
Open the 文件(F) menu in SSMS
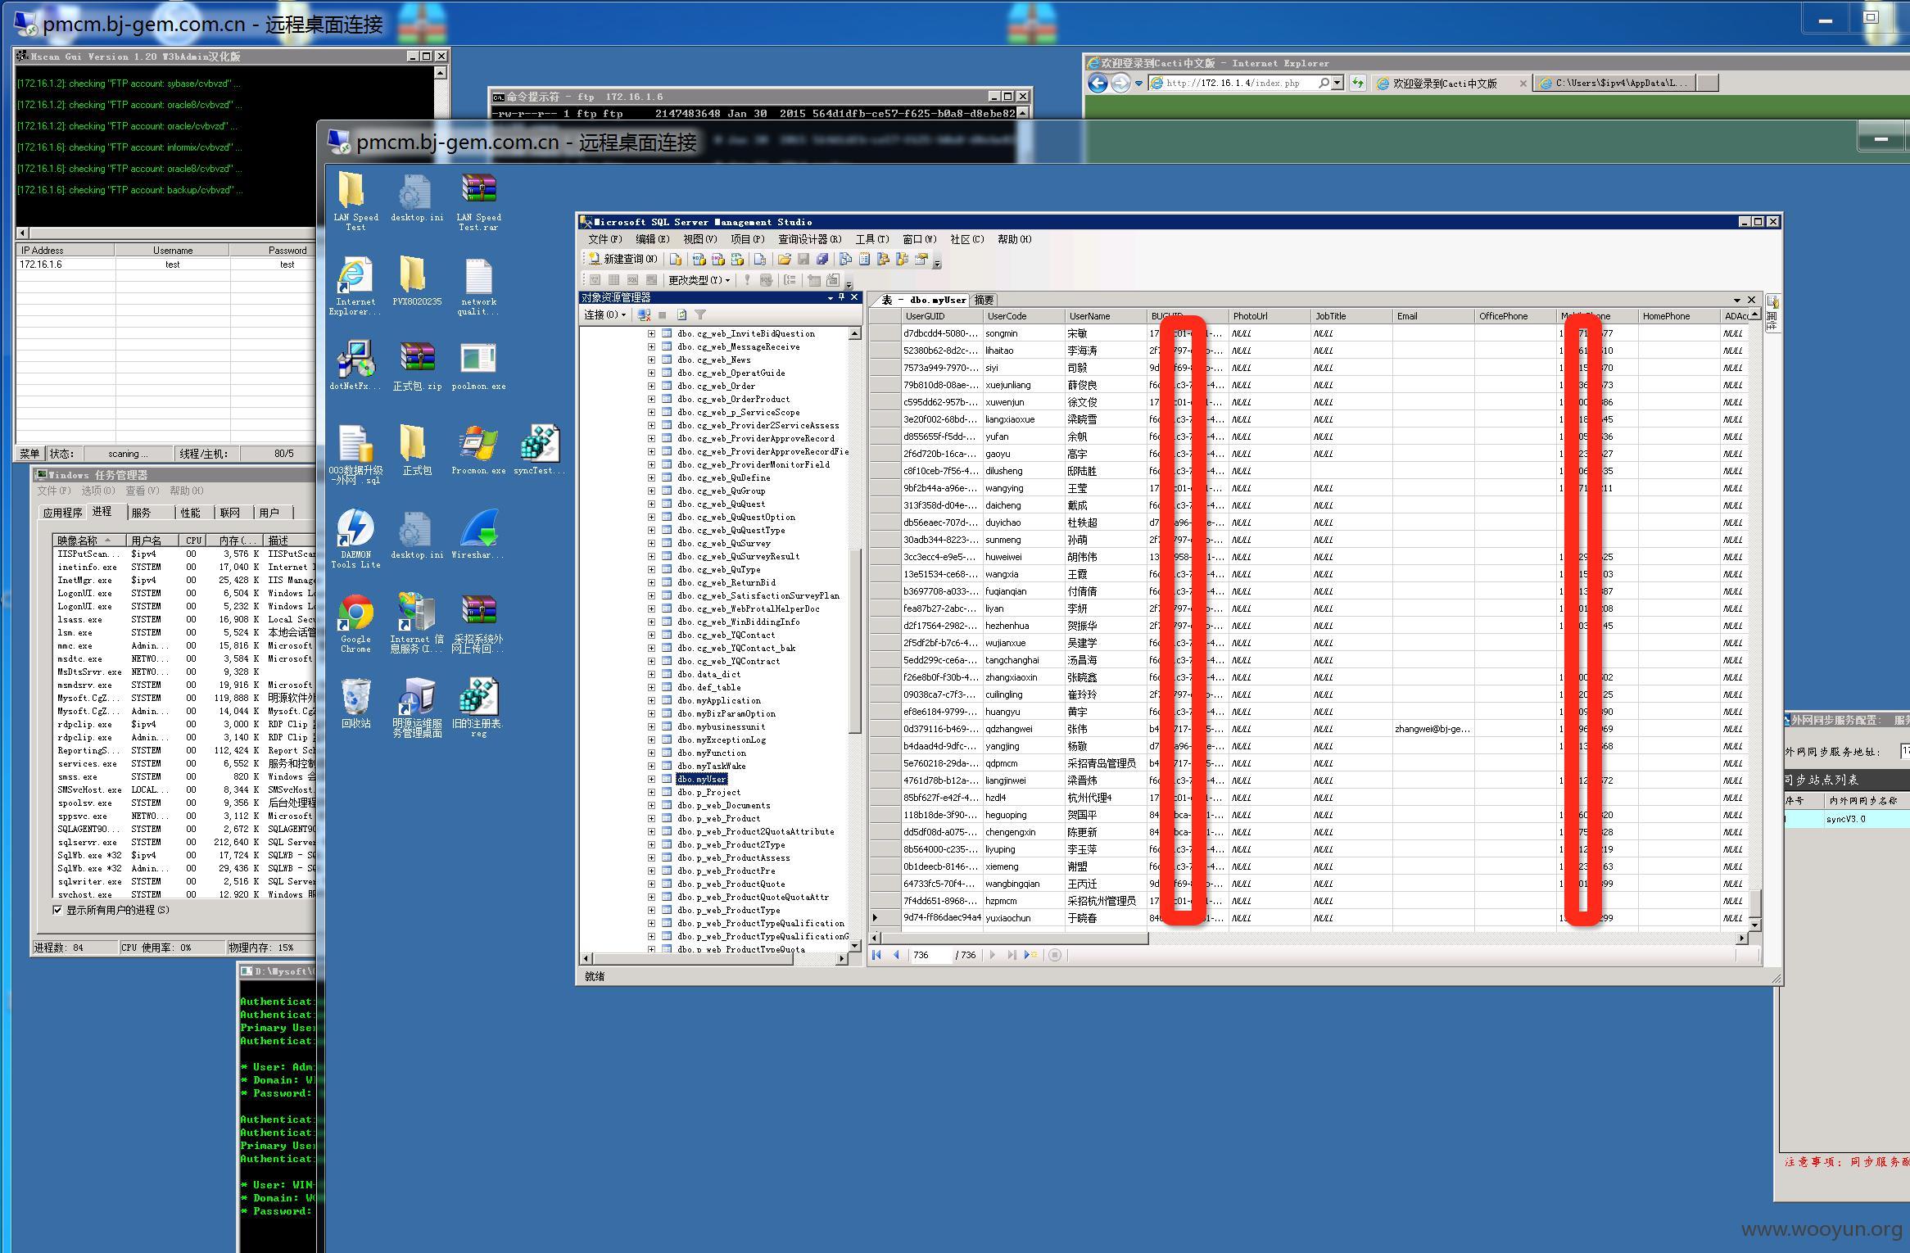pos(604,239)
